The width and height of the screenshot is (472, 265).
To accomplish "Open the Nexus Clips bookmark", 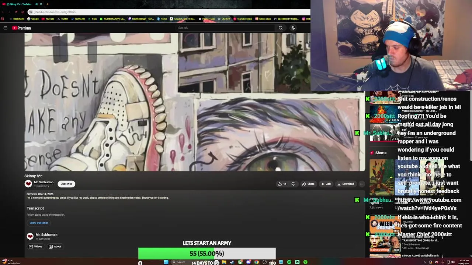I will click(x=263, y=19).
